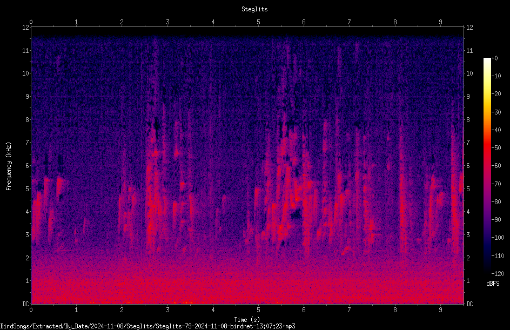Click the +0 mark atop dBFS scale
This screenshot has height=330, width=510.
(495, 58)
